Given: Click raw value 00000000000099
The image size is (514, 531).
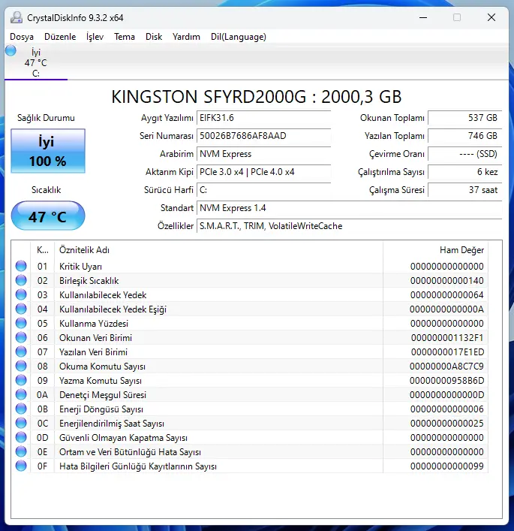Looking at the screenshot, I should coord(446,466).
